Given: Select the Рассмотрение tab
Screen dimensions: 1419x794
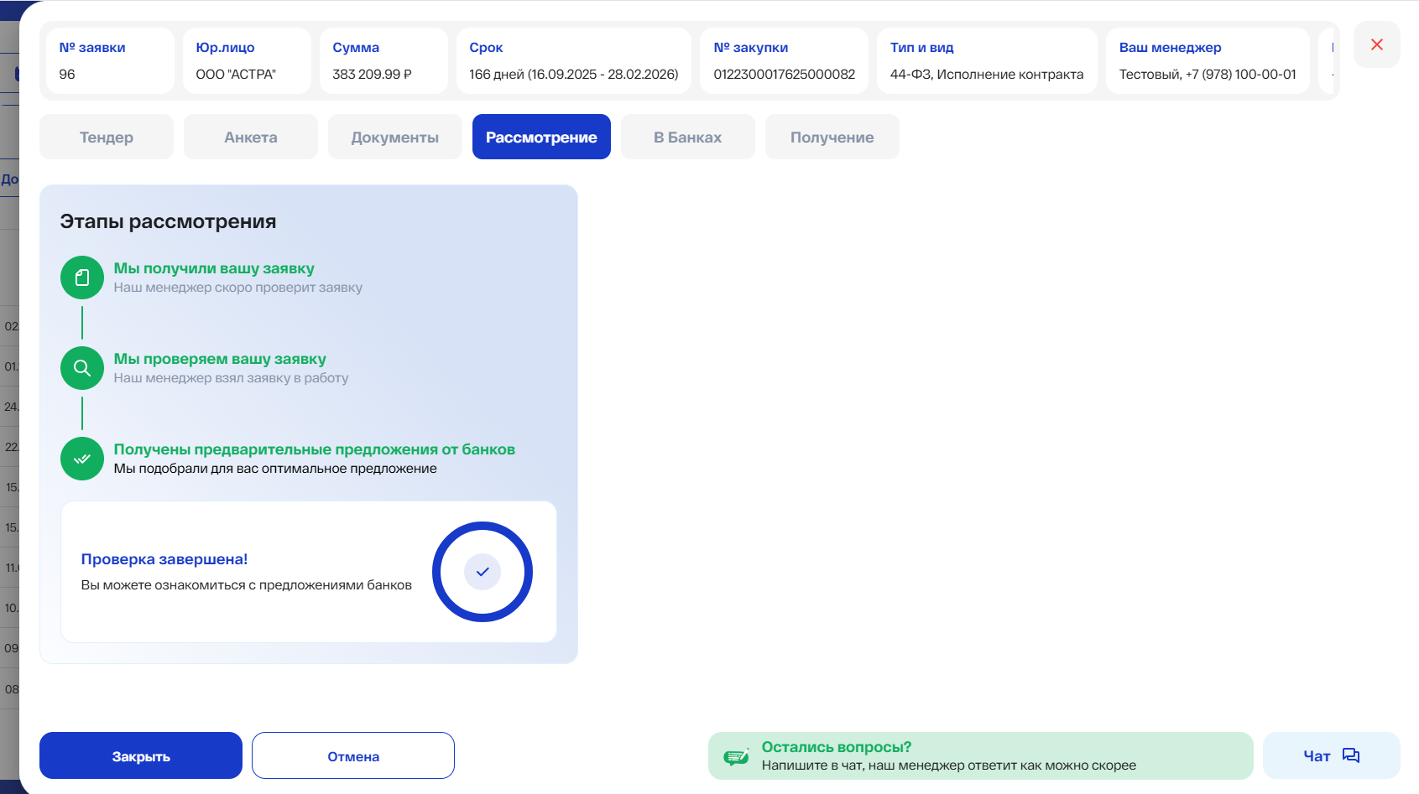Looking at the screenshot, I should [x=541, y=137].
